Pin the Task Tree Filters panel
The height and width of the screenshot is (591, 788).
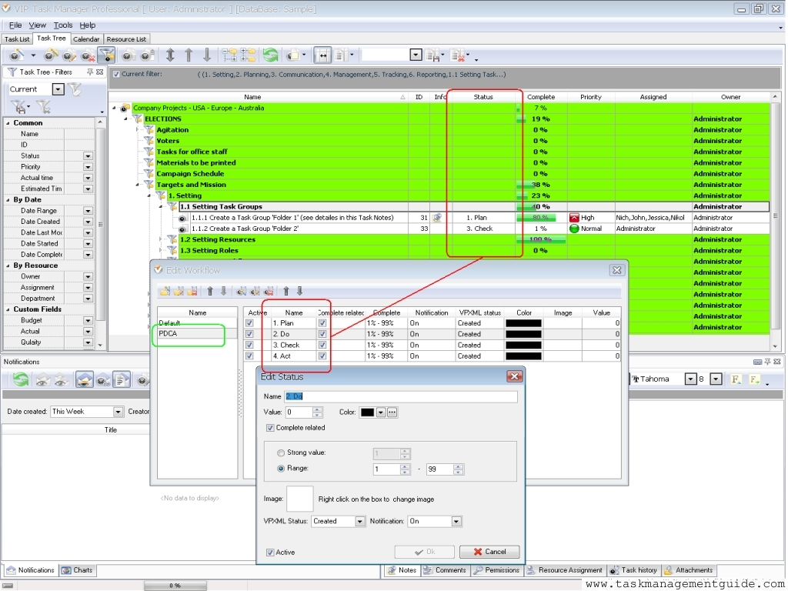[90, 72]
